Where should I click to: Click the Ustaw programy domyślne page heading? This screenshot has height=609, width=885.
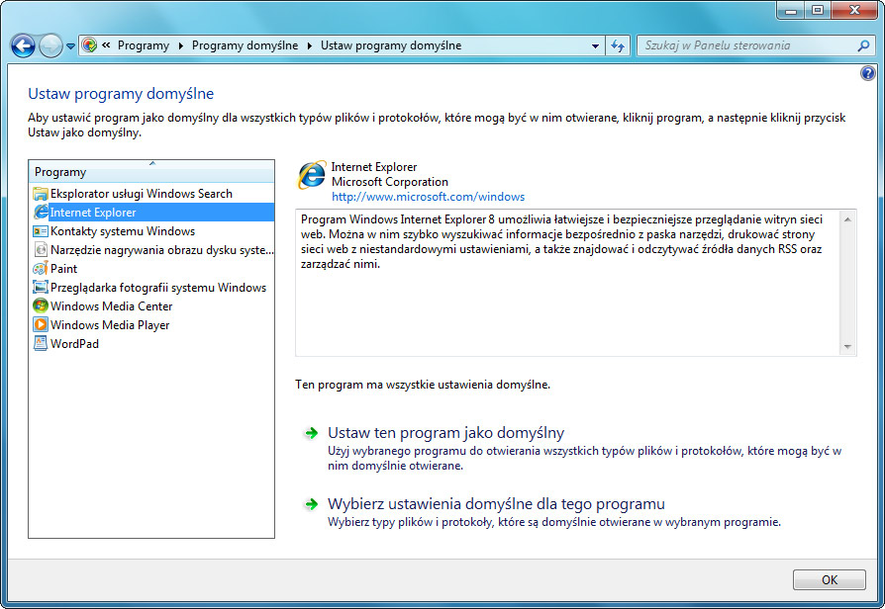pyautogui.click(x=121, y=94)
